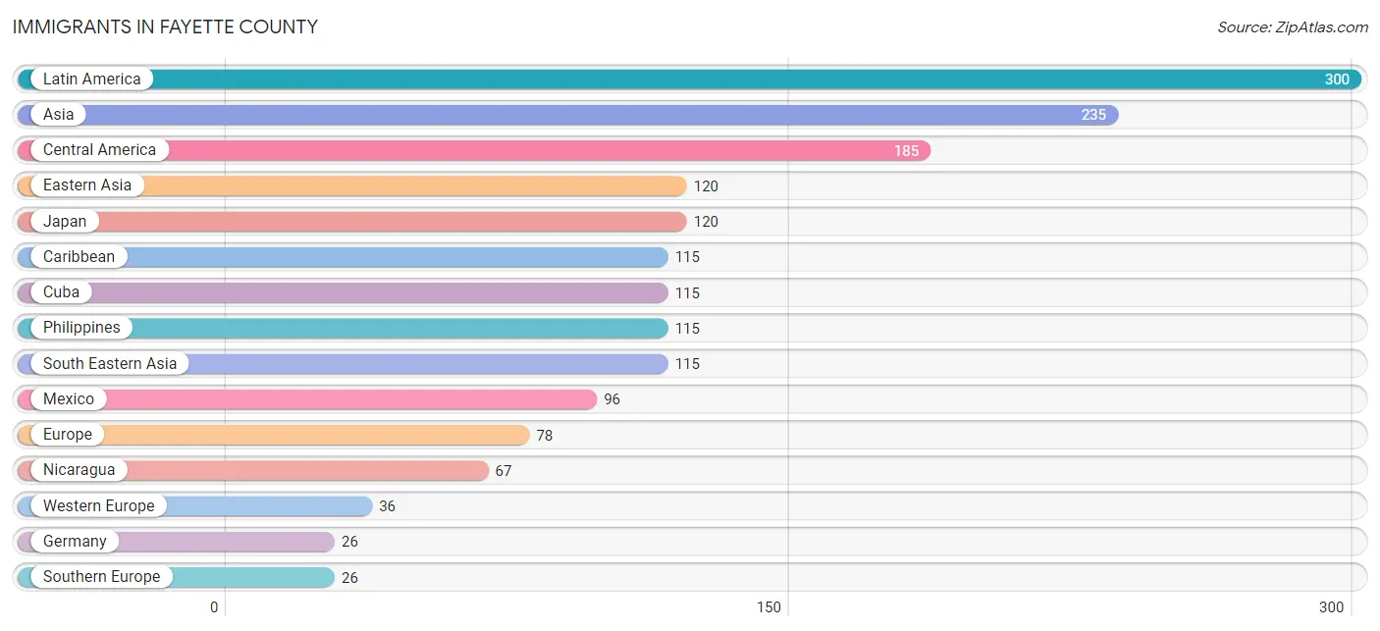
Task: Click the Southern Europe bar label
Action: point(101,577)
